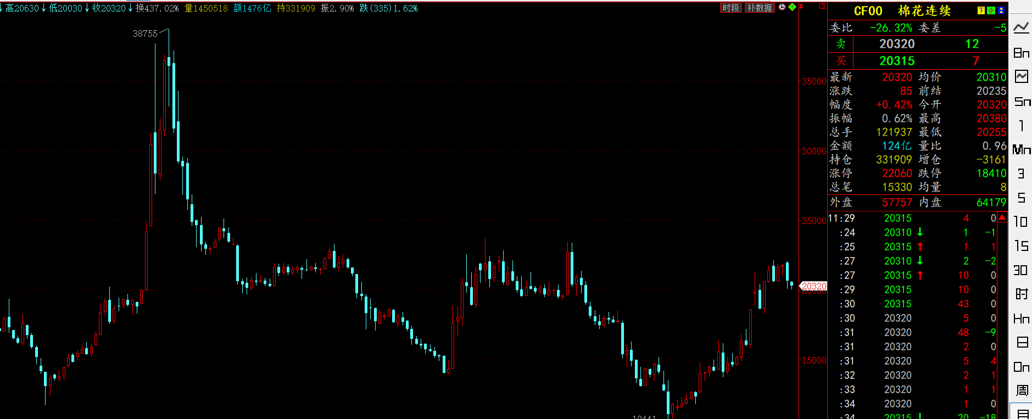Click the clock icon beside 补数据
1032x419 pixels.
[x=782, y=7]
